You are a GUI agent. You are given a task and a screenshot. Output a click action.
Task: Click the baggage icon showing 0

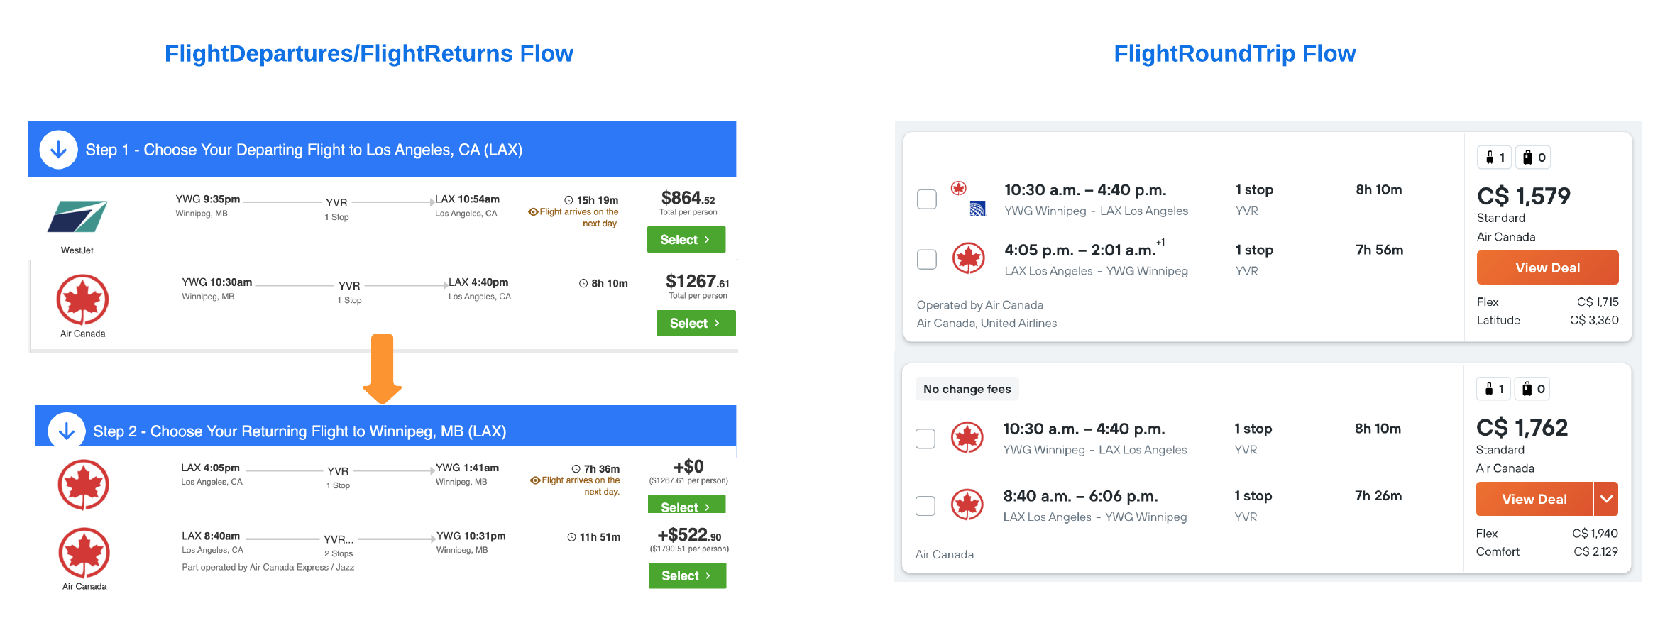(x=1532, y=157)
